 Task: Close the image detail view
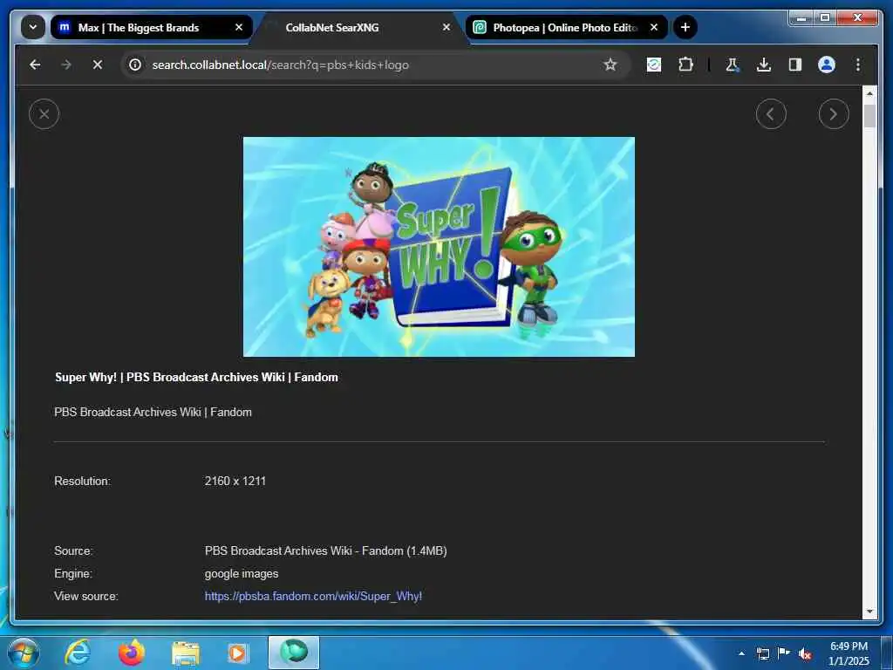(44, 114)
